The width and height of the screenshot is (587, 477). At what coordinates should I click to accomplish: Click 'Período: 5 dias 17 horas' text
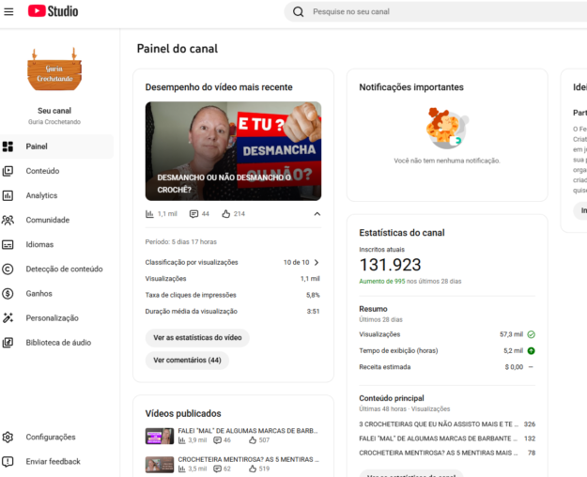click(x=181, y=242)
